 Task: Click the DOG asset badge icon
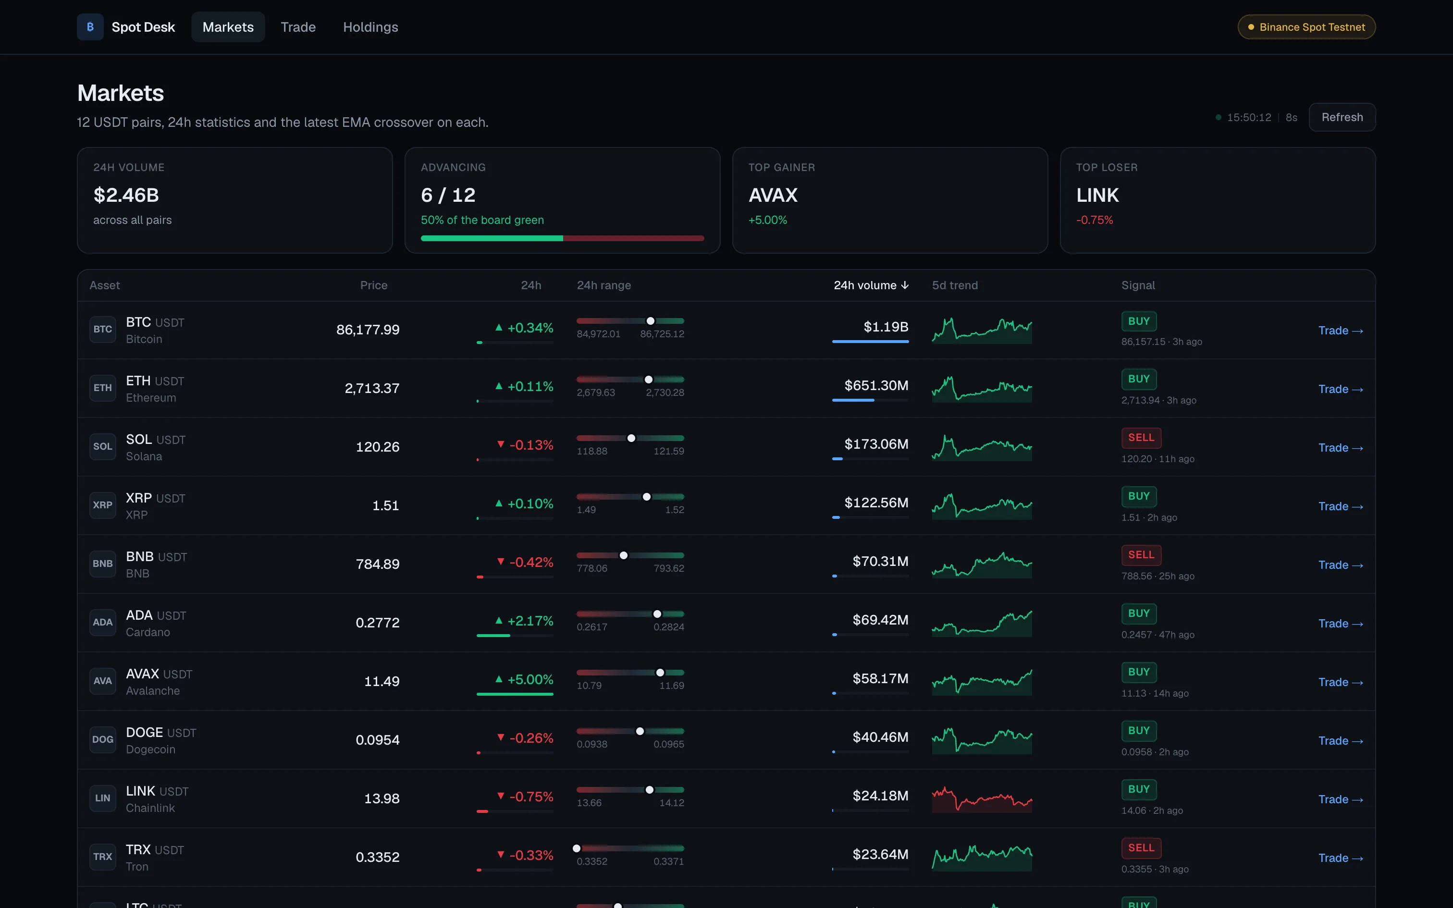[103, 739]
